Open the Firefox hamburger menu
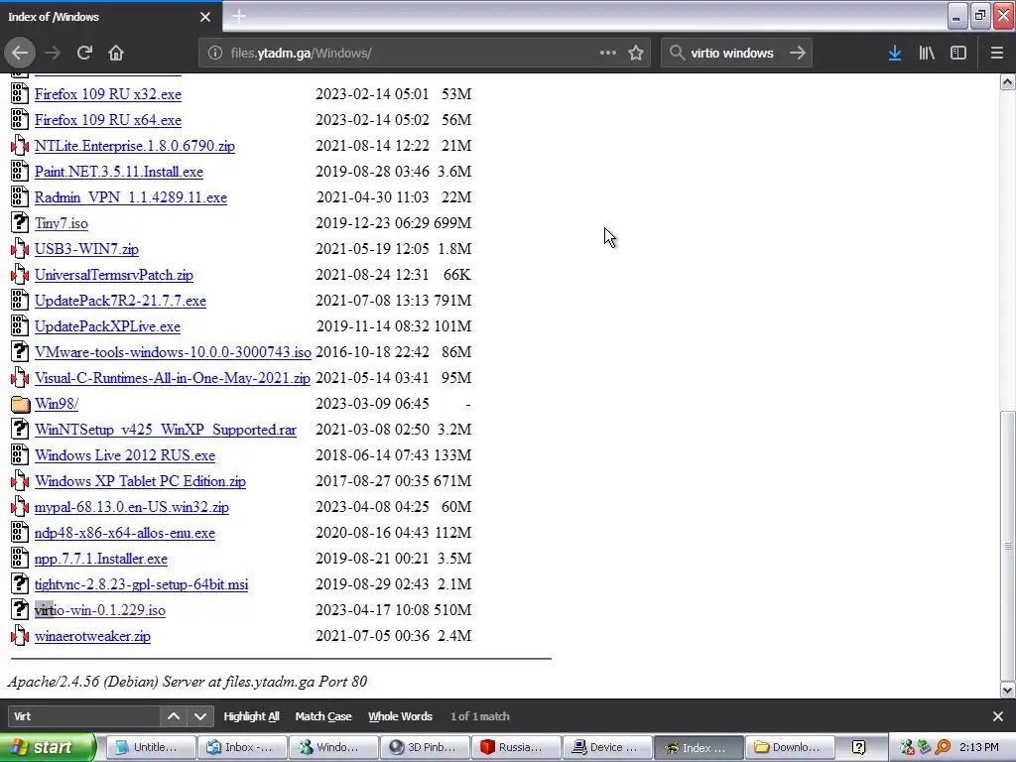1016x762 pixels. pos(997,54)
